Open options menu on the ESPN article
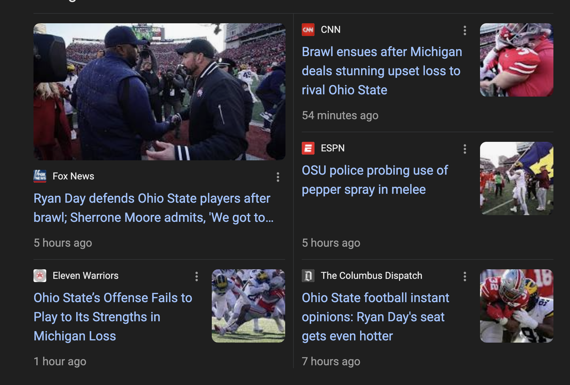The width and height of the screenshot is (570, 385). pos(464,149)
